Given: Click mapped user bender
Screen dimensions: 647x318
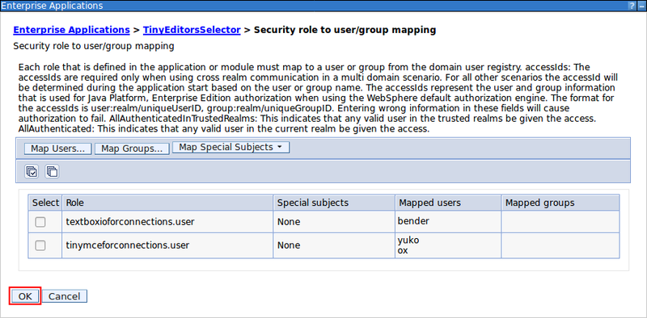Looking at the screenshot, I should point(413,221).
